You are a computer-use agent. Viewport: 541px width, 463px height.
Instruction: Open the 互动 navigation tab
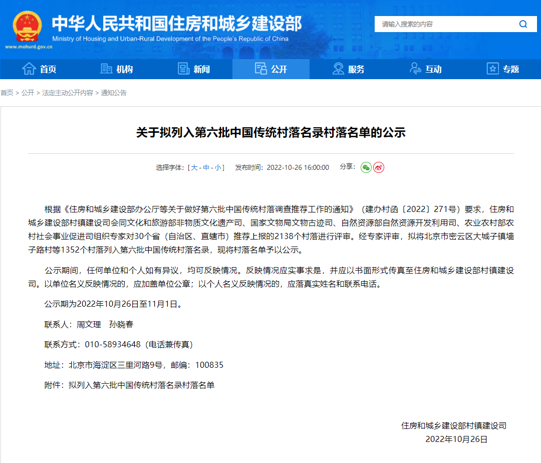coord(425,69)
